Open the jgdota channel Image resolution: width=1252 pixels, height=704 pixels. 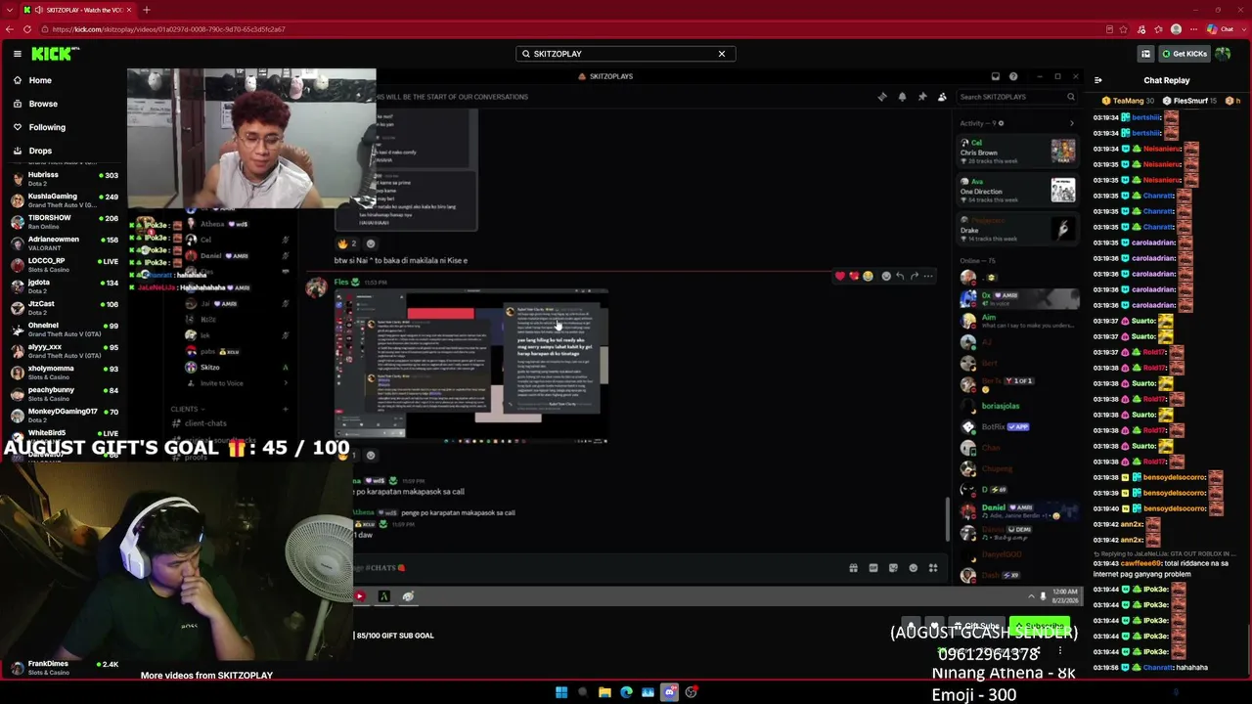pyautogui.click(x=64, y=286)
